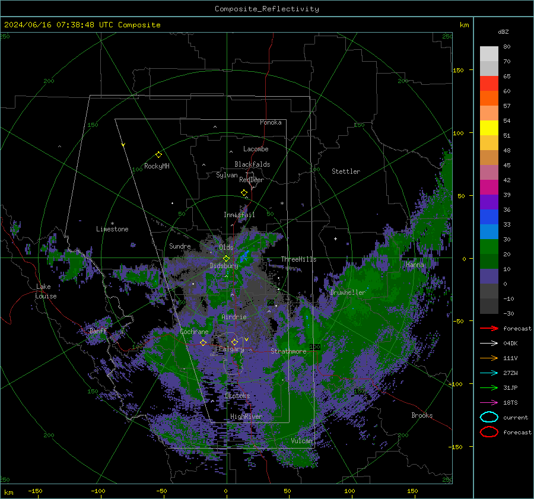534x499 pixels.
Task: Click the yellow radar-site diamond above Didsbury
Action: 226,259
